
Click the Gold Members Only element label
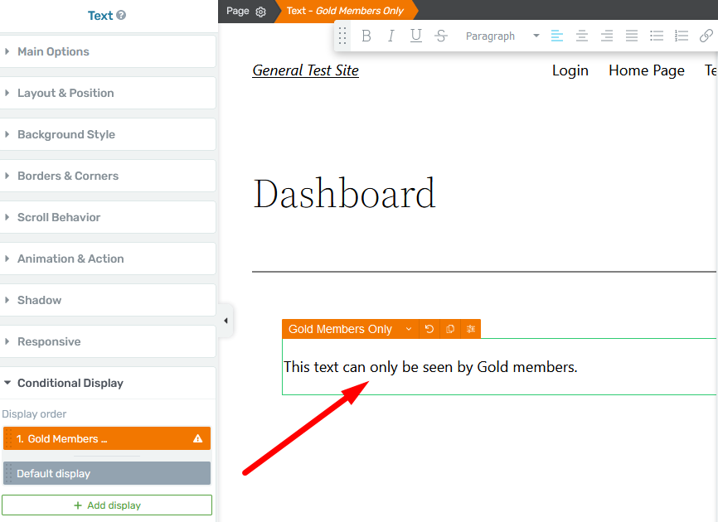(340, 329)
